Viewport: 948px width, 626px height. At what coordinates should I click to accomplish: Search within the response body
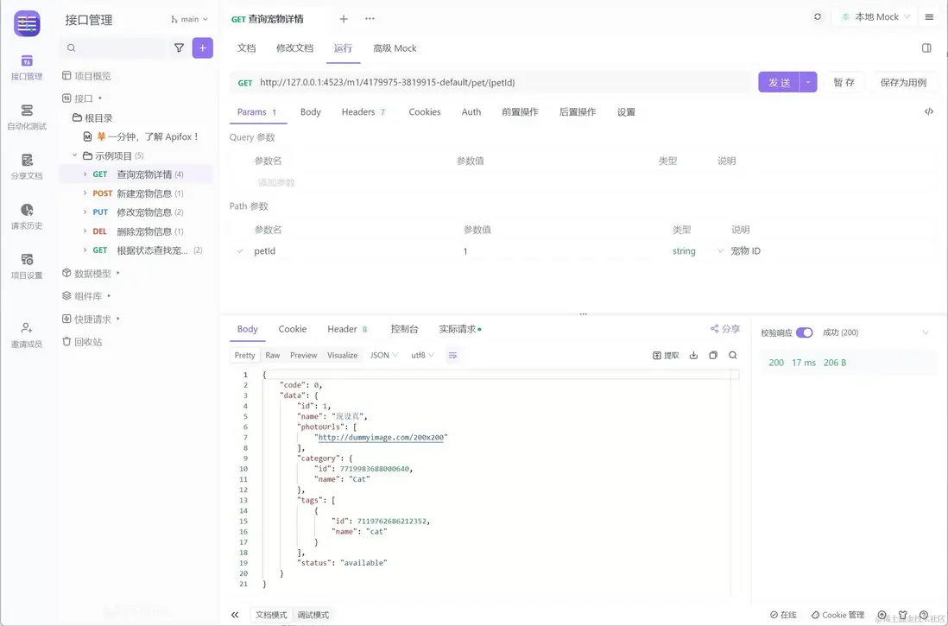click(x=733, y=355)
